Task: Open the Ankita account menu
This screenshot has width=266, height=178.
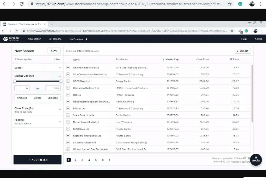Action: point(258,39)
